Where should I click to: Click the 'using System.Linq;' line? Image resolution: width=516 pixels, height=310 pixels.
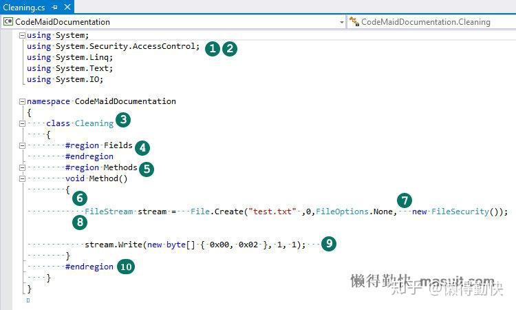point(69,57)
